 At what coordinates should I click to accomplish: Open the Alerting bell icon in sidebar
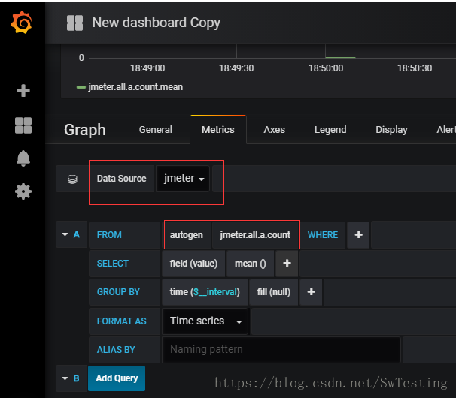coord(23,158)
